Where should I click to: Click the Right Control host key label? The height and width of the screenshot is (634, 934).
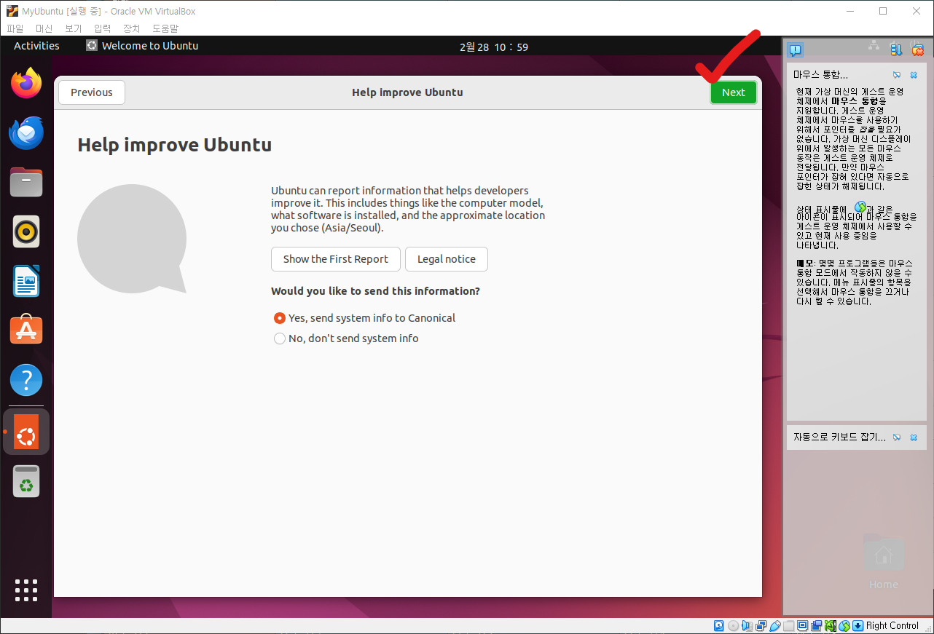coord(892,625)
